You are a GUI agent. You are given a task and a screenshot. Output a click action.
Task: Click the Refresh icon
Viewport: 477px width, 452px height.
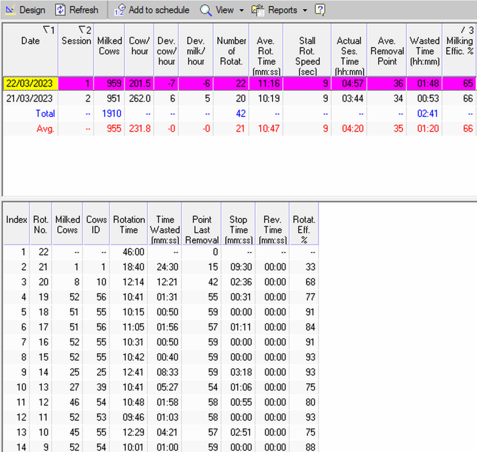coord(61,10)
